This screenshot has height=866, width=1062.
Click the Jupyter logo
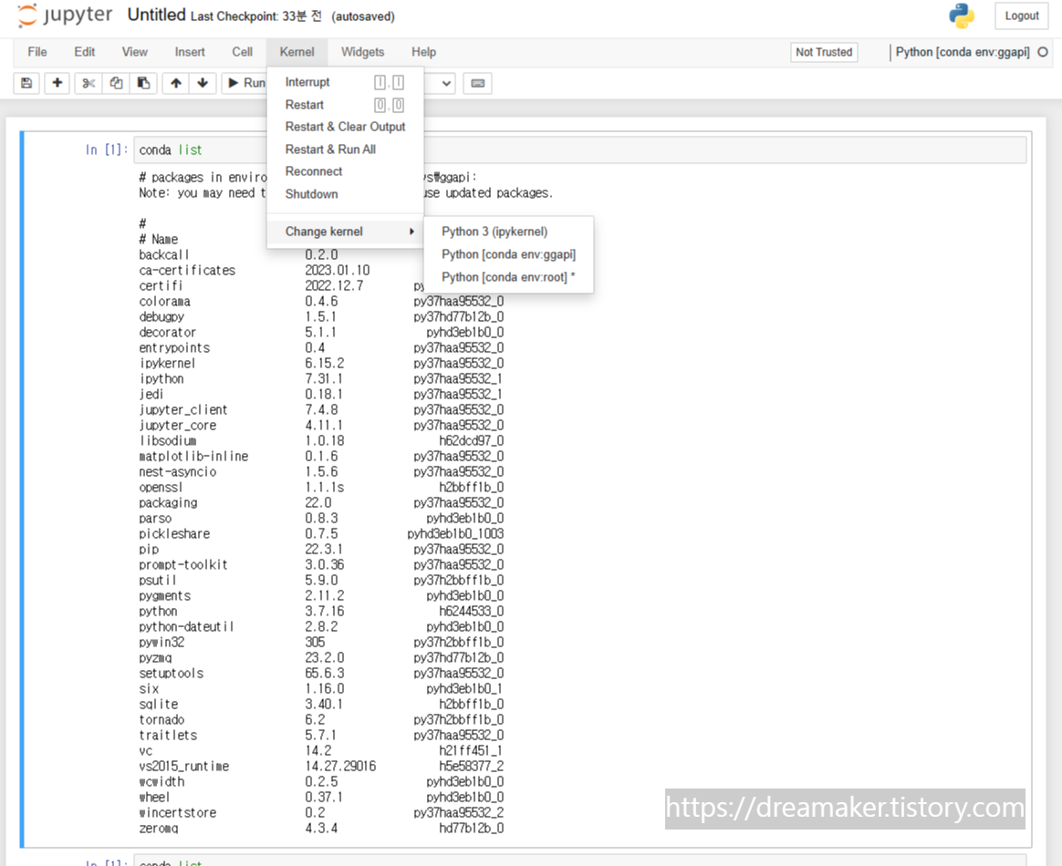click(x=65, y=15)
